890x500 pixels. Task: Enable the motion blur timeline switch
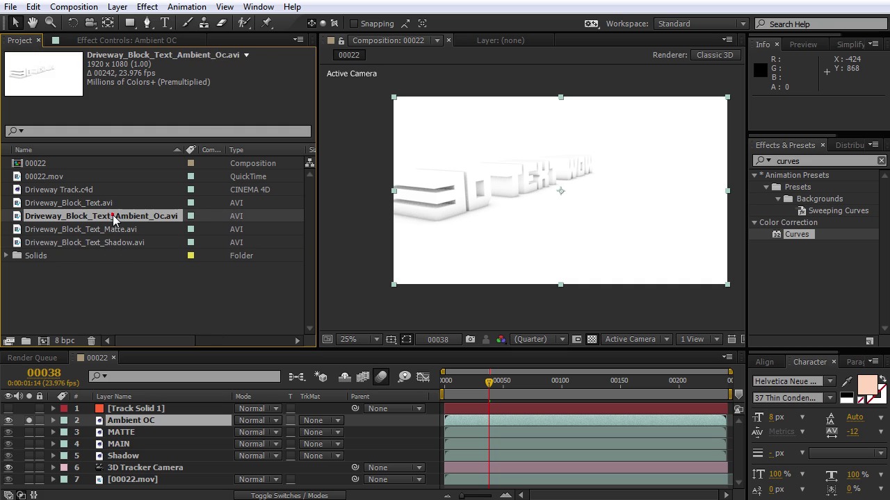click(381, 376)
